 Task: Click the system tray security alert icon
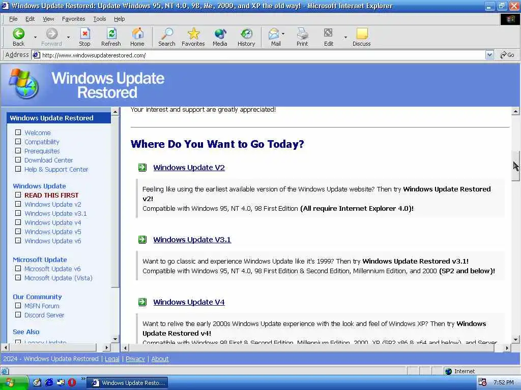[482, 382]
